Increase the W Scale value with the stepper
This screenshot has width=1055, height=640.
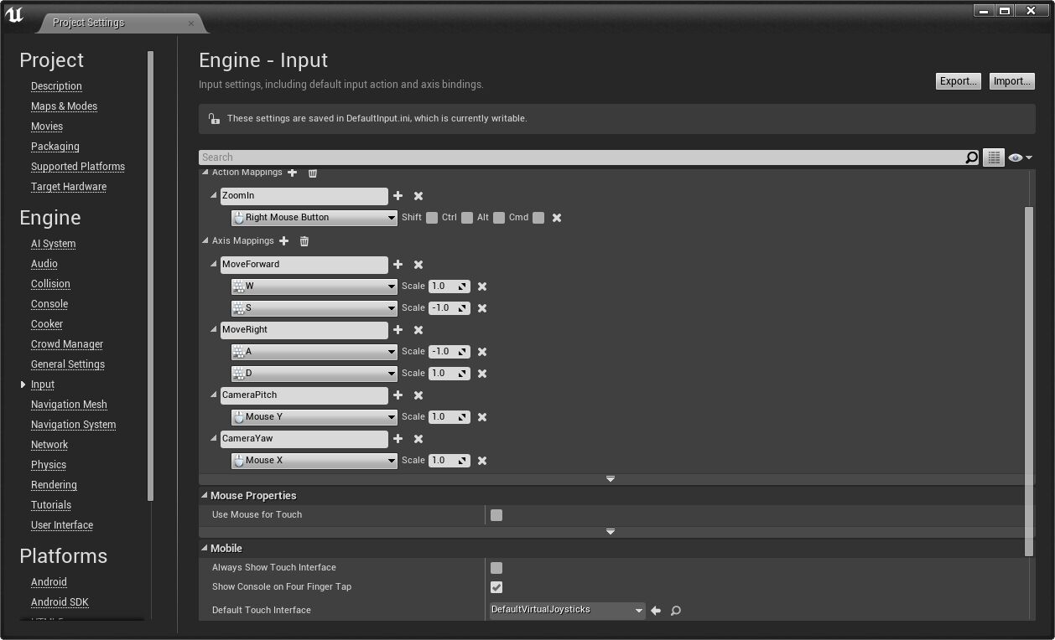[x=464, y=283]
